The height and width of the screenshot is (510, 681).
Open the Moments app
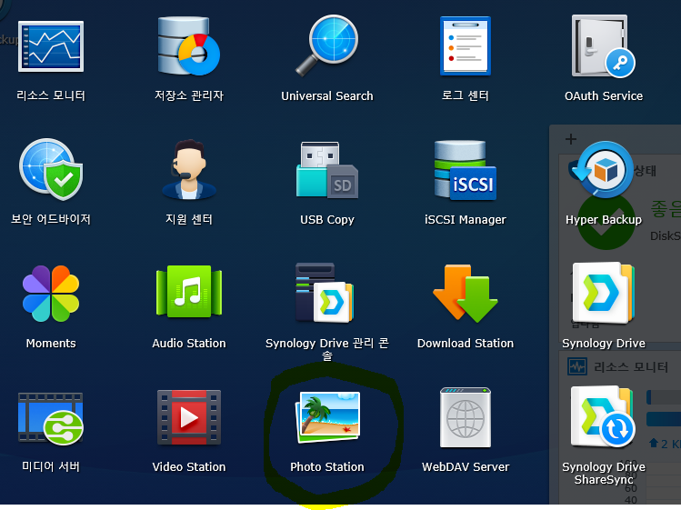(x=51, y=294)
